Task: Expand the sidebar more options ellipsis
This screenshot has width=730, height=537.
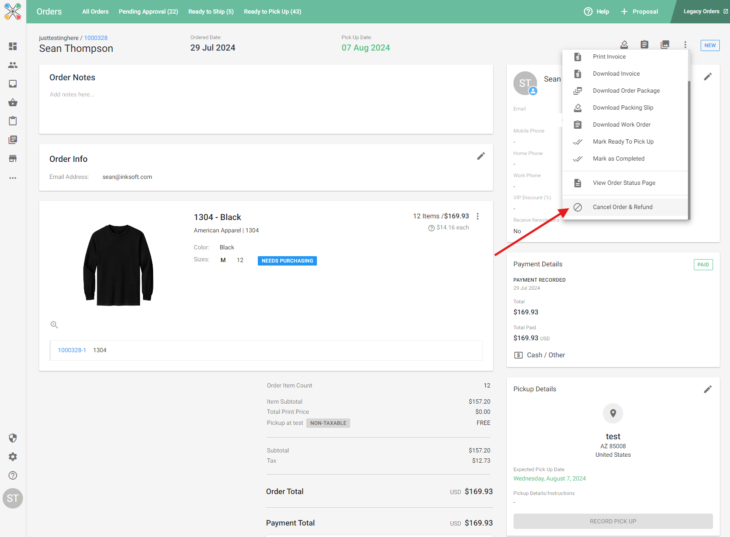Action: (13, 178)
